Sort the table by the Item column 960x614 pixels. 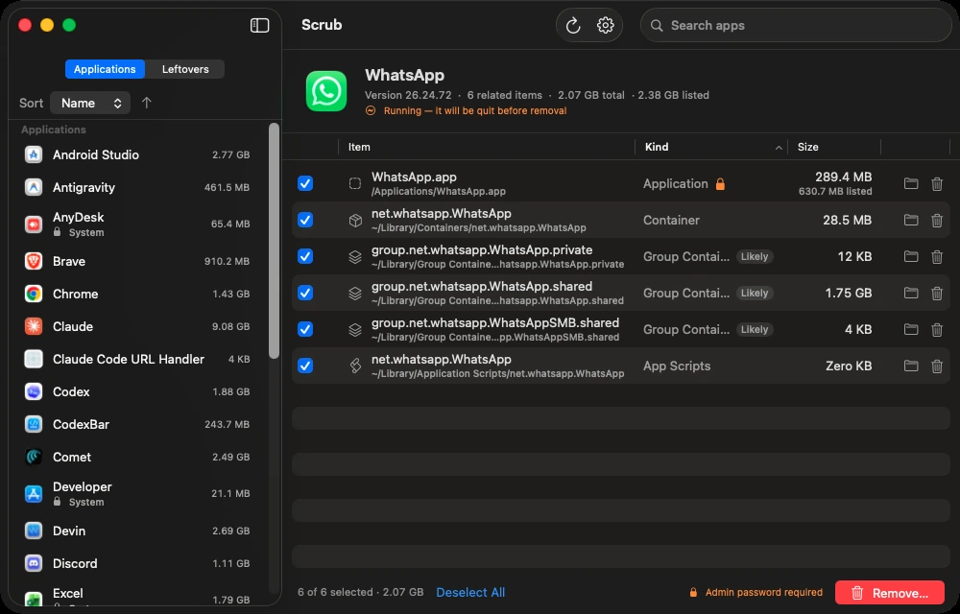487,147
